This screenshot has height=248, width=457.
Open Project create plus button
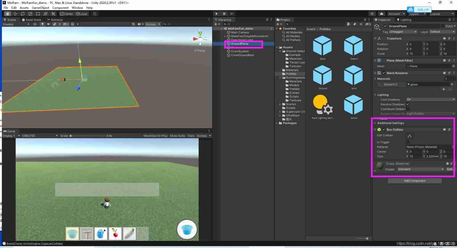tap(279, 24)
